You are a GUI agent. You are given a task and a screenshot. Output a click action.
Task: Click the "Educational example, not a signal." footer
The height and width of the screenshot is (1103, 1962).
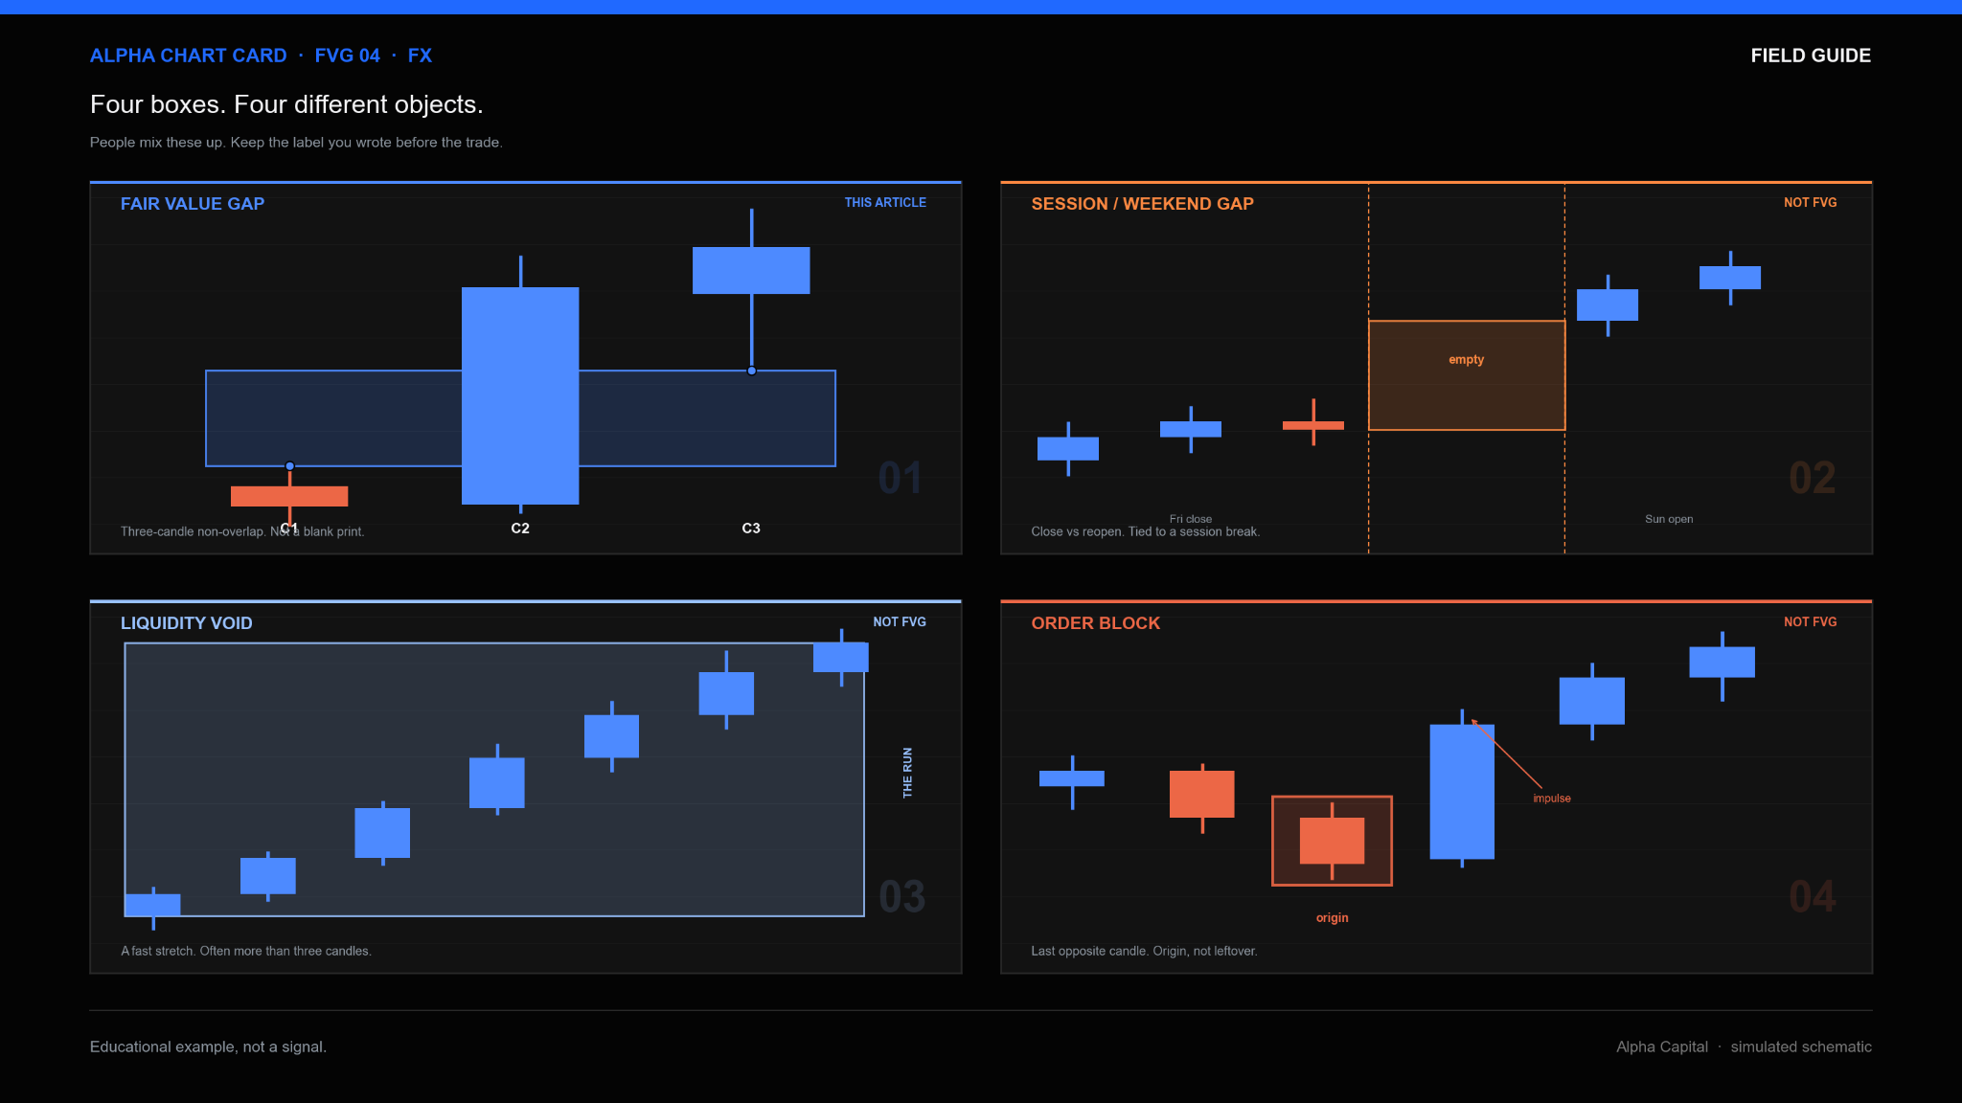pos(208,1047)
